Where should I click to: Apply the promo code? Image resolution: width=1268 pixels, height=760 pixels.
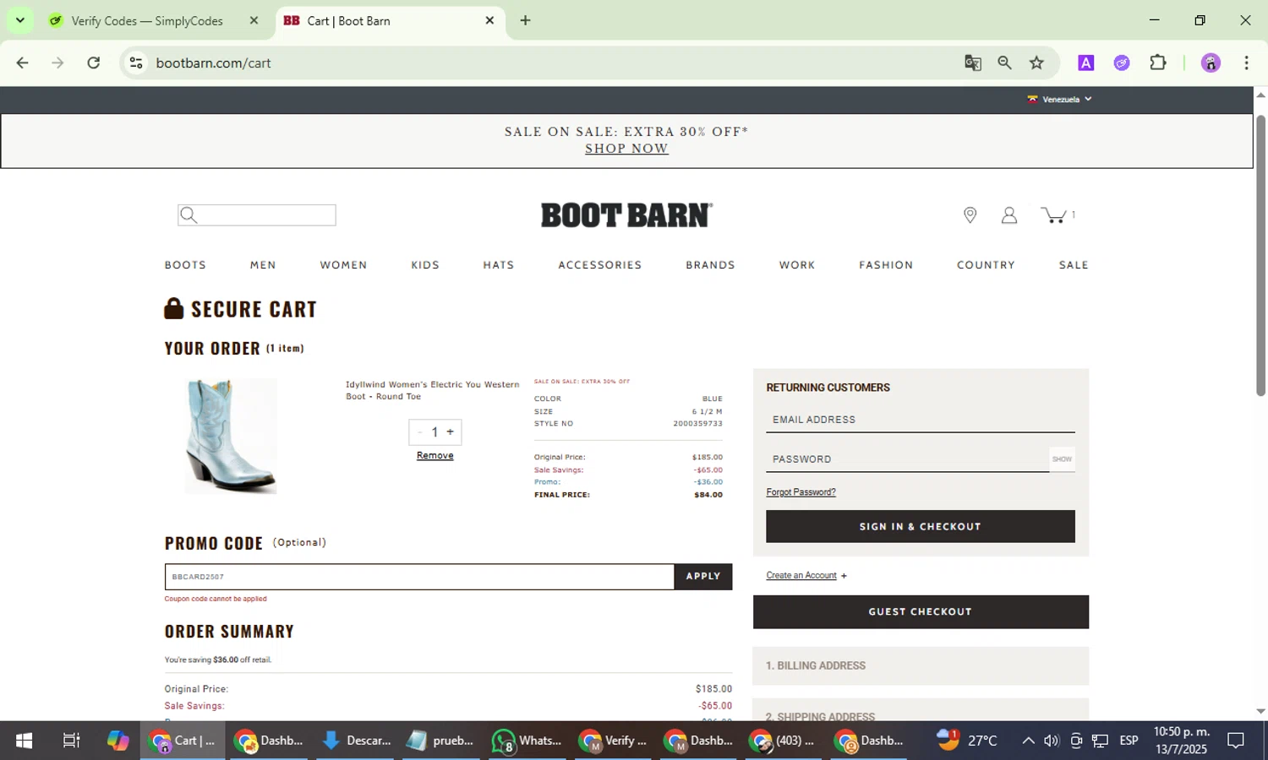point(703,577)
